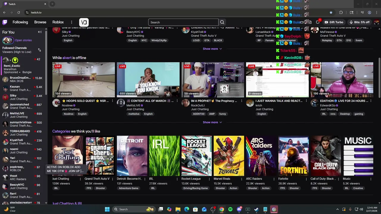The height and width of the screenshot is (214, 381).
Task: Click the Twitch logo home icon
Action: click(x=5, y=22)
